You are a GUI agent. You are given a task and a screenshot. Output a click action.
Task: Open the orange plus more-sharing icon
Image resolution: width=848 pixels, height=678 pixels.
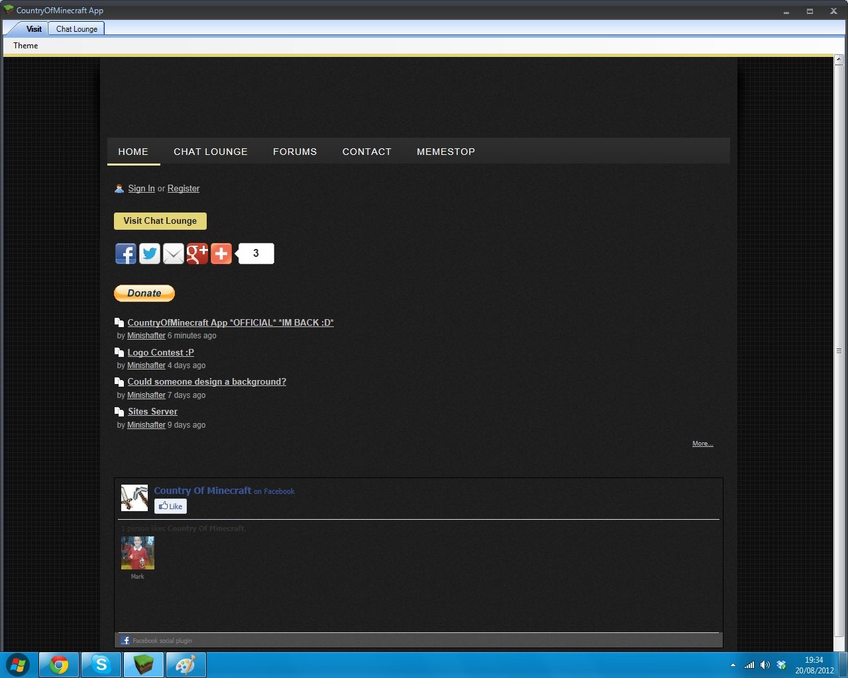pyautogui.click(x=221, y=254)
